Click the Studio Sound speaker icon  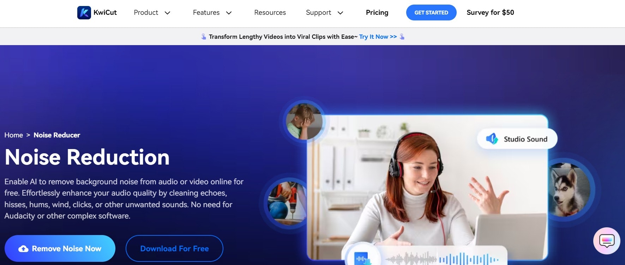[492, 139]
